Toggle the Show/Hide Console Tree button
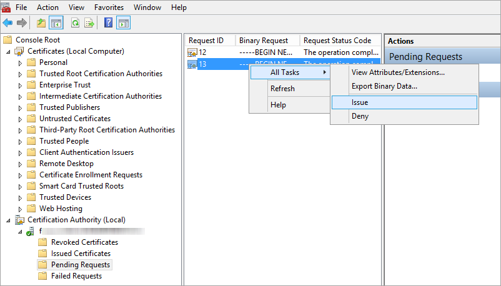This screenshot has height=286, width=501. click(x=56, y=23)
